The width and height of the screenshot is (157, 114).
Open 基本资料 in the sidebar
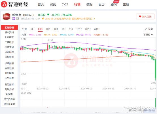(x=9, y=32)
